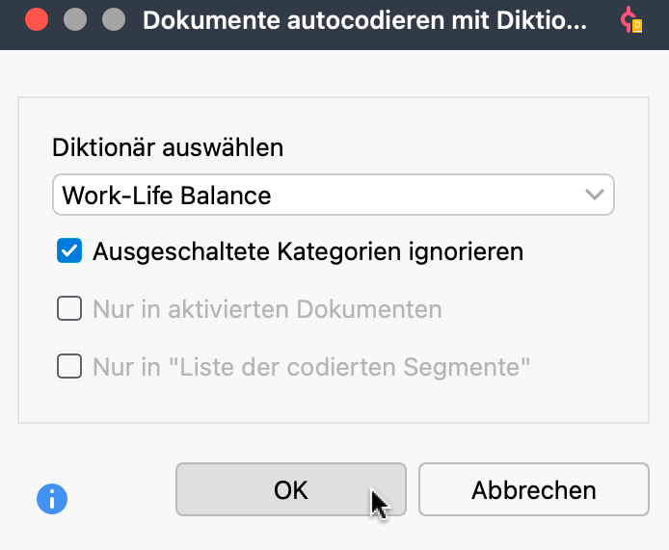The width and height of the screenshot is (669, 550).
Task: Uncheck the "Ausgeschaltete Kategorien ignorieren" checkbox
Action: [x=69, y=252]
